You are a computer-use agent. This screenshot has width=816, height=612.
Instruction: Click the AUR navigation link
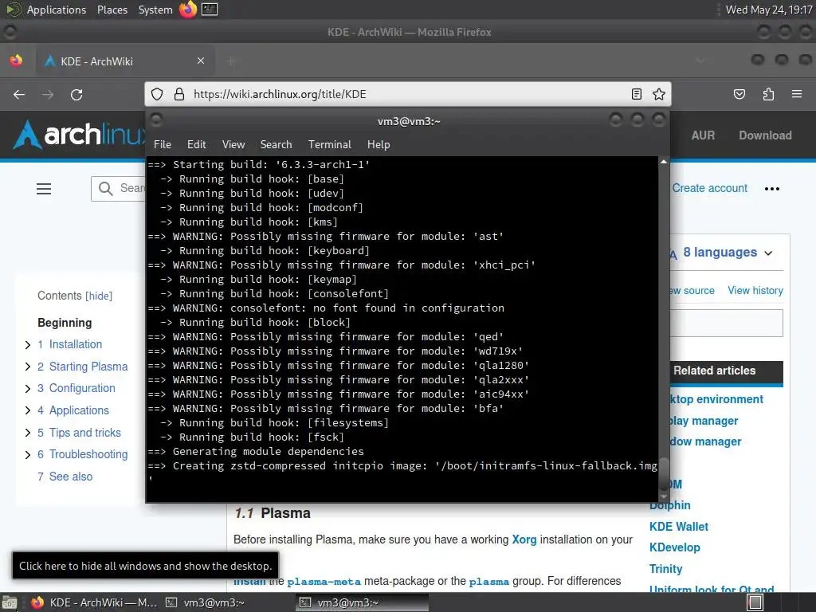[703, 135]
